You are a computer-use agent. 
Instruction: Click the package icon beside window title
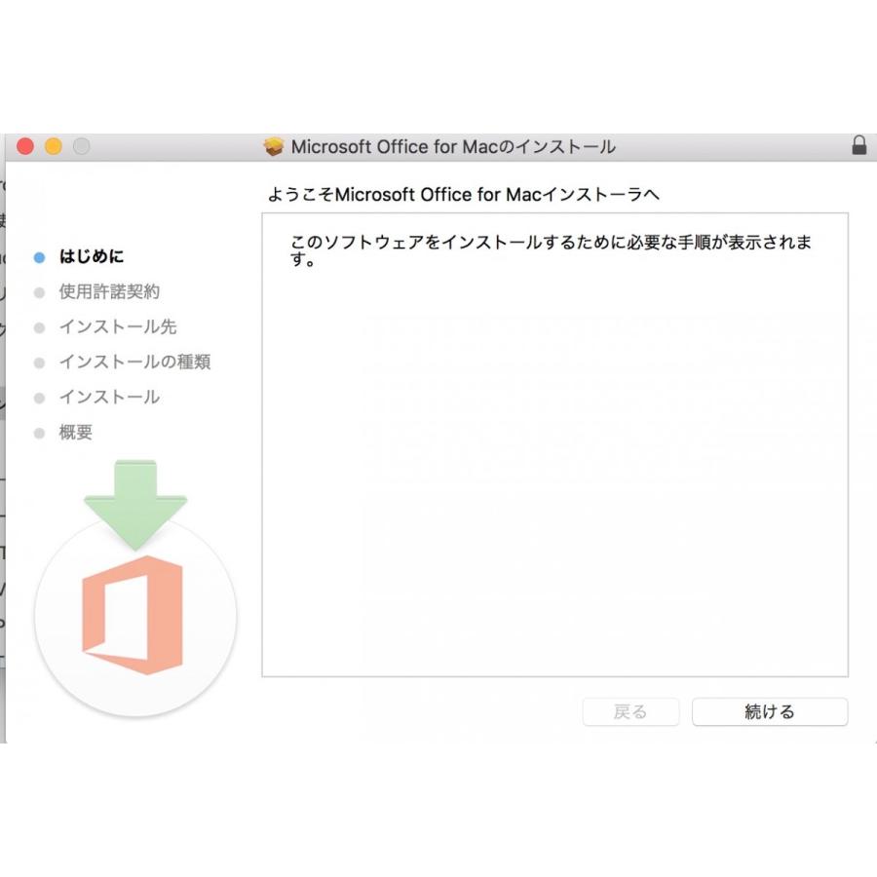pos(274,146)
